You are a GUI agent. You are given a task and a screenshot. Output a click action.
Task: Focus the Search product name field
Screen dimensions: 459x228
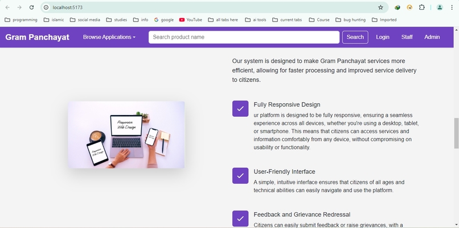244,37
